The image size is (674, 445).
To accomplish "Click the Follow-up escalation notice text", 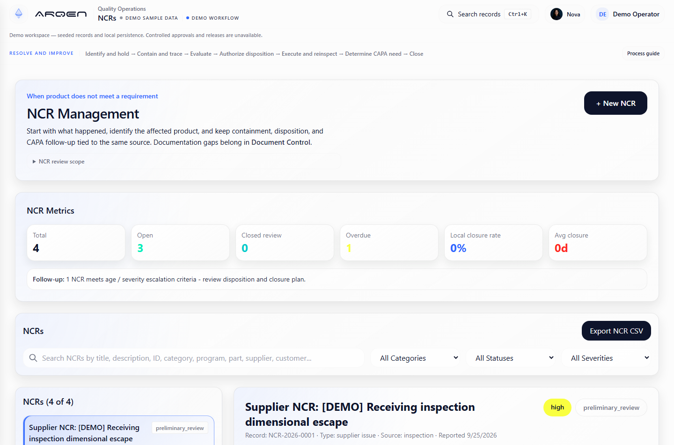I will click(169, 279).
